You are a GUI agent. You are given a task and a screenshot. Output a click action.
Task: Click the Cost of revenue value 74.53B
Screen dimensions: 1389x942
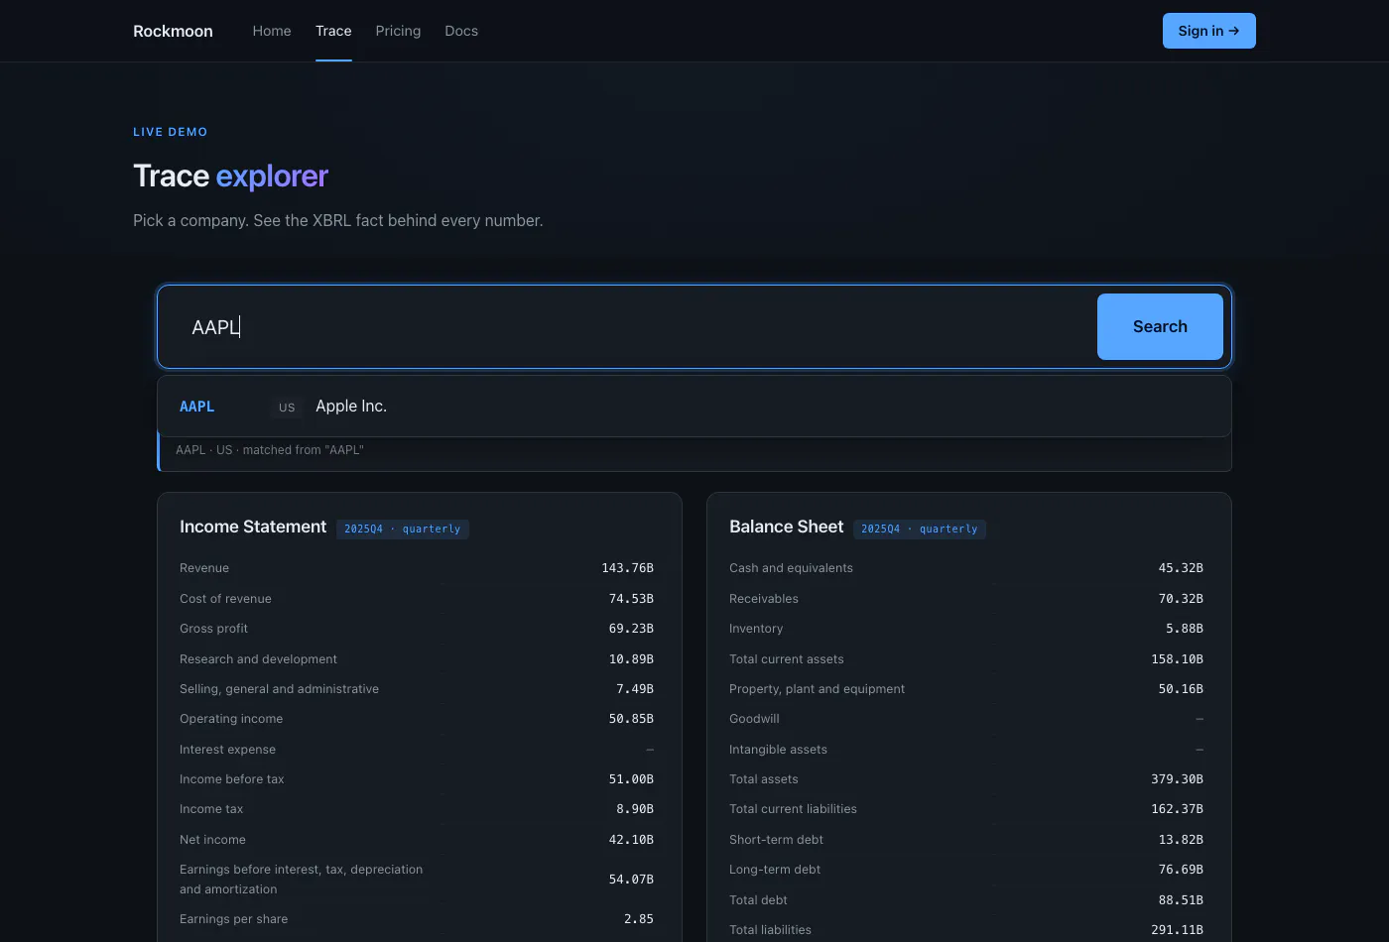pos(631,599)
